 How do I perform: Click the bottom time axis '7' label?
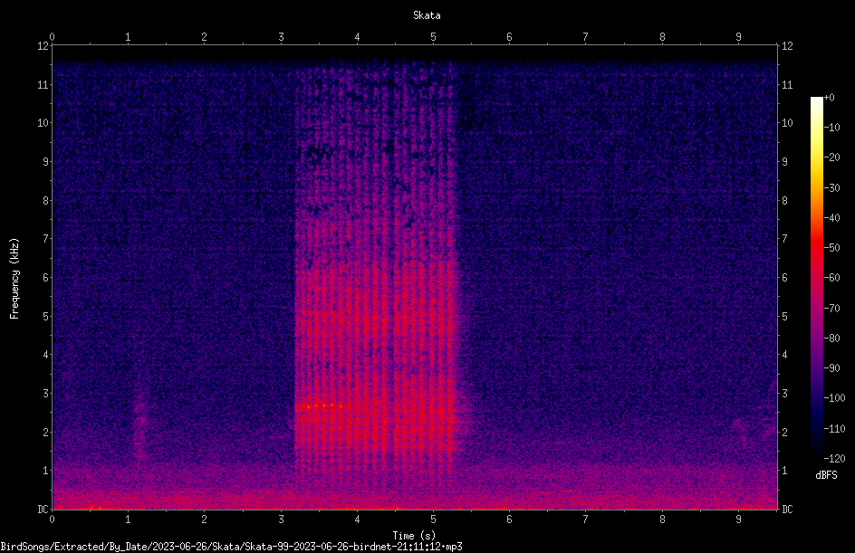(x=586, y=520)
